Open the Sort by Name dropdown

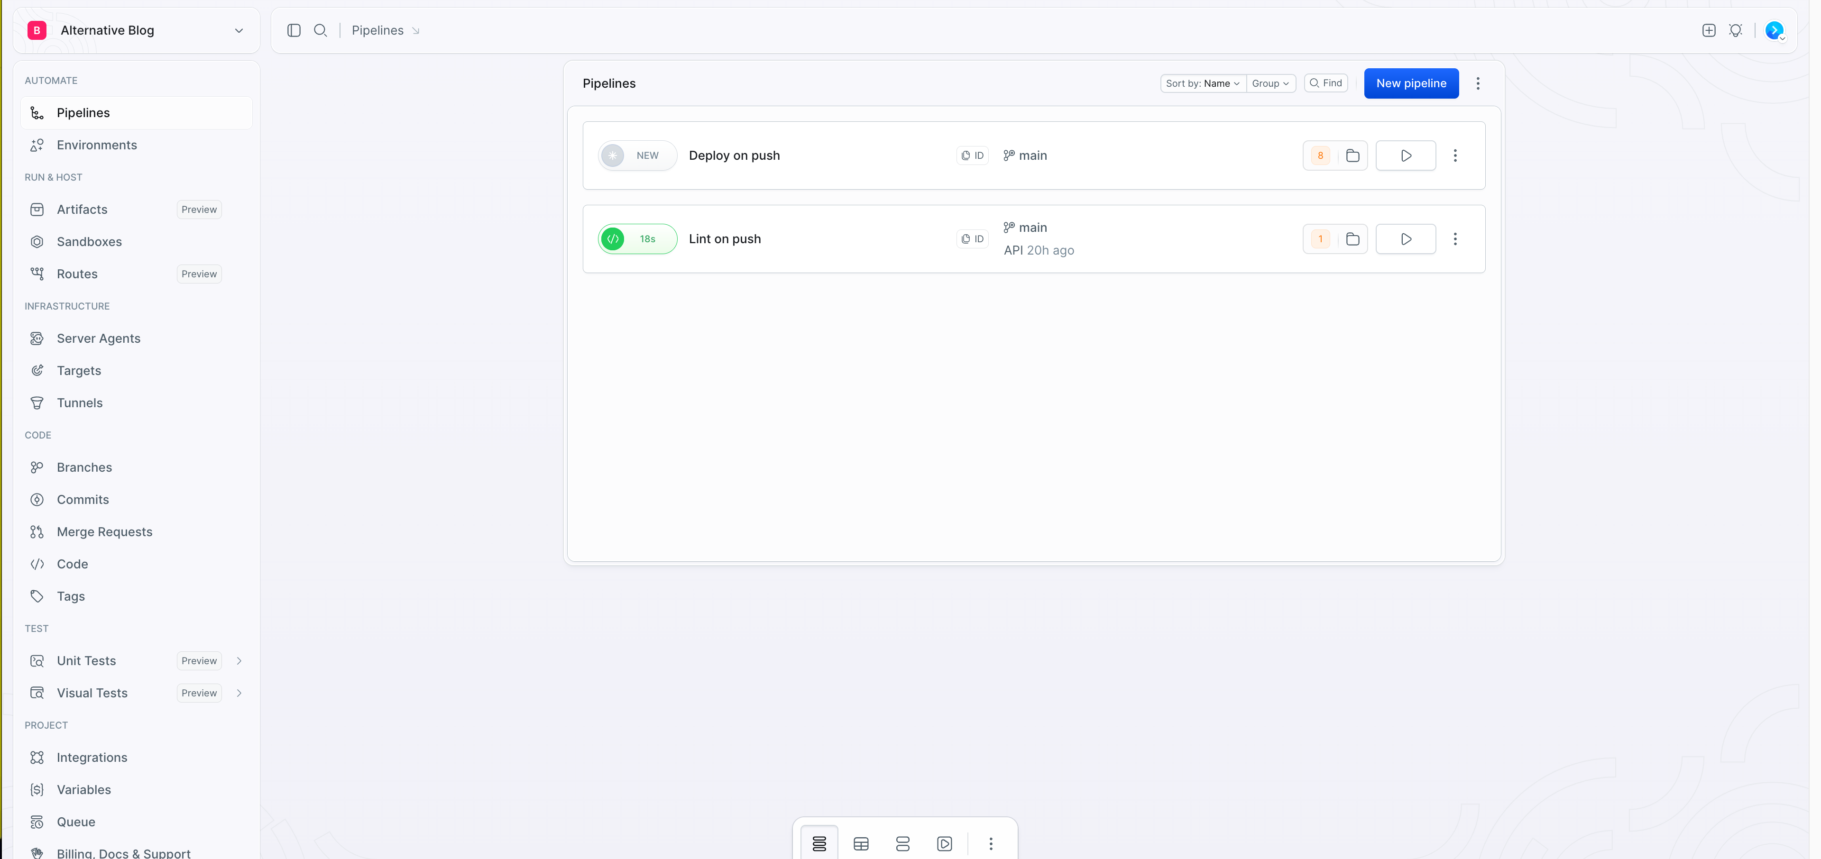[1203, 83]
